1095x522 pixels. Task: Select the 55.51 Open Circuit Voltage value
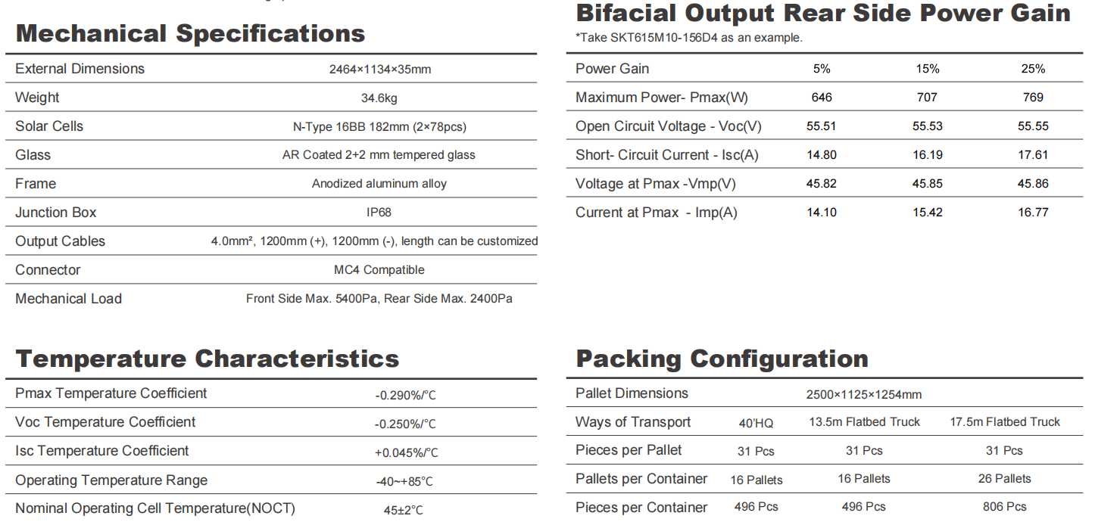pyautogui.click(x=822, y=126)
